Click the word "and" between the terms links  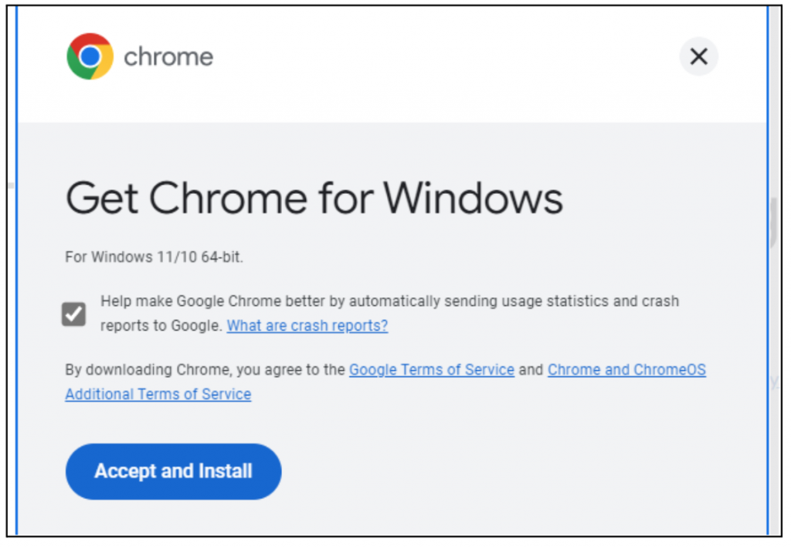[531, 370]
